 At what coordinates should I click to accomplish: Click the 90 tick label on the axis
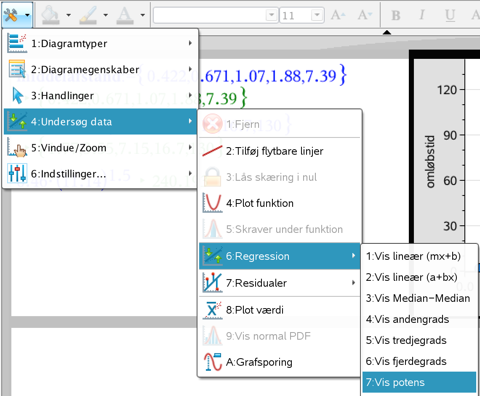(450, 135)
